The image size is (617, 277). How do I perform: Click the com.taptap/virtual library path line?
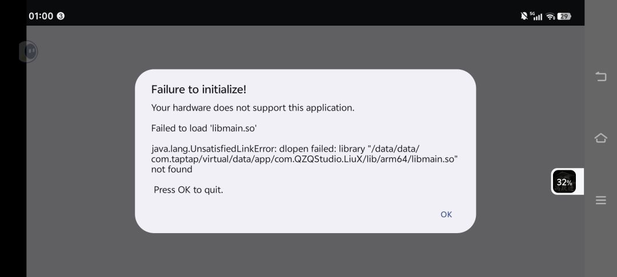pos(304,159)
